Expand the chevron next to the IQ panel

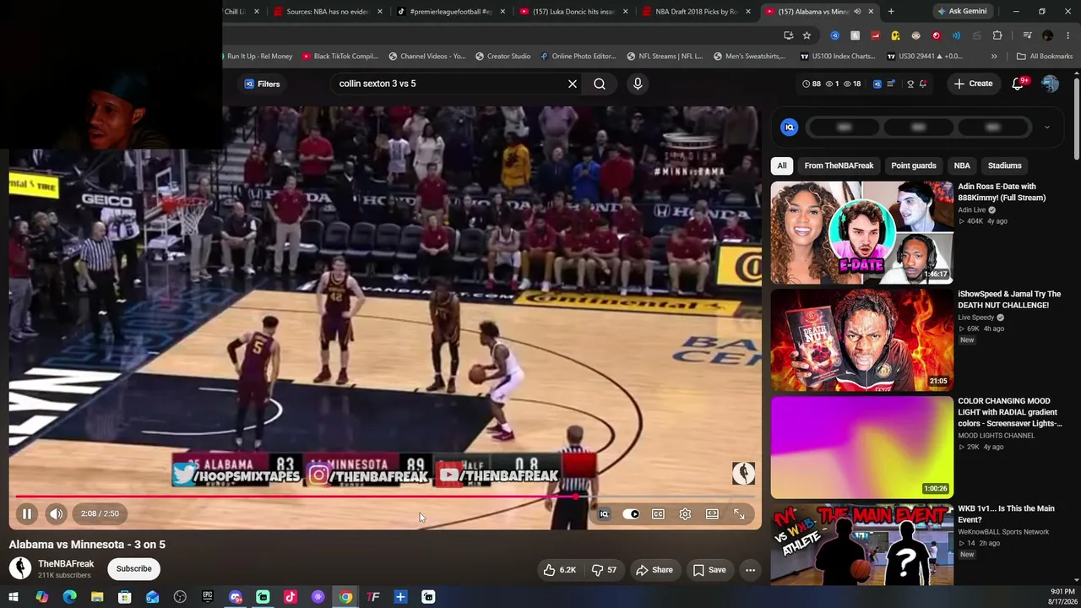tap(1046, 128)
